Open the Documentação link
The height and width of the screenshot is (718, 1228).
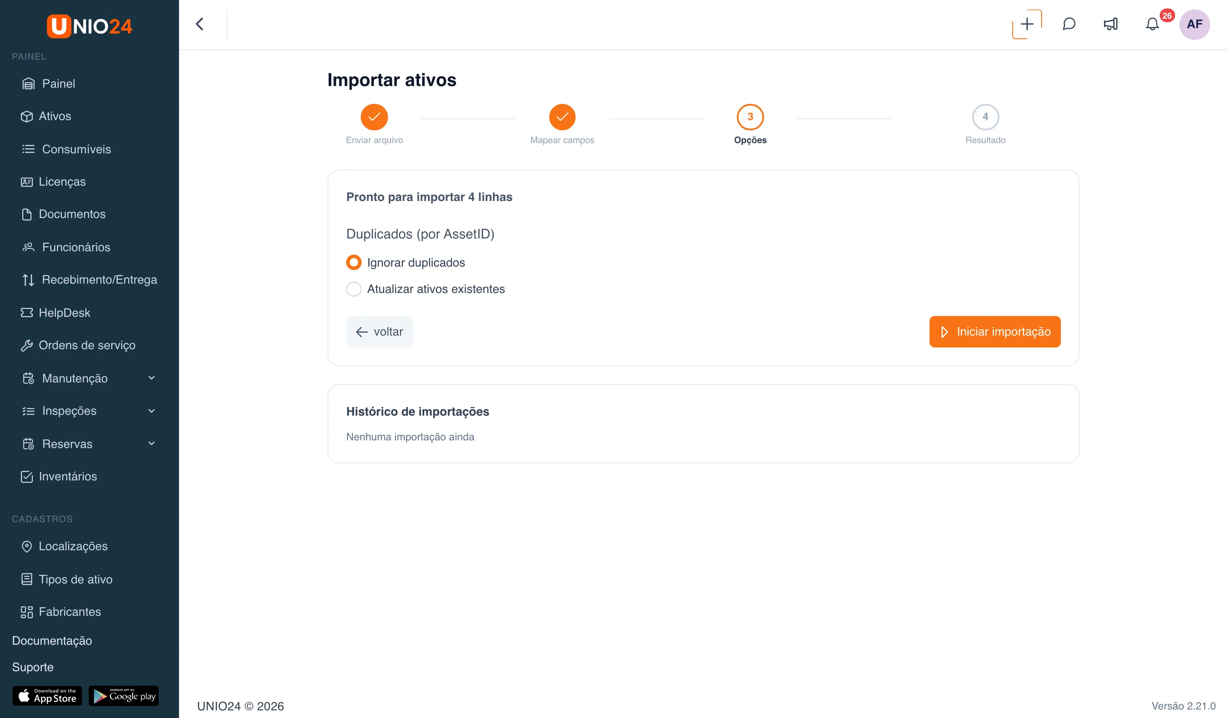point(52,640)
